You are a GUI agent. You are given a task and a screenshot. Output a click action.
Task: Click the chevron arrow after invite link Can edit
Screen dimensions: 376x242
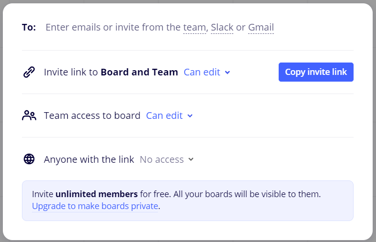coord(228,73)
